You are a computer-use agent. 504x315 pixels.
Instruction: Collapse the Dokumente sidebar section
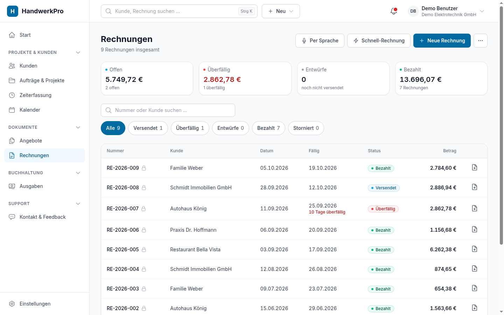tap(78, 127)
